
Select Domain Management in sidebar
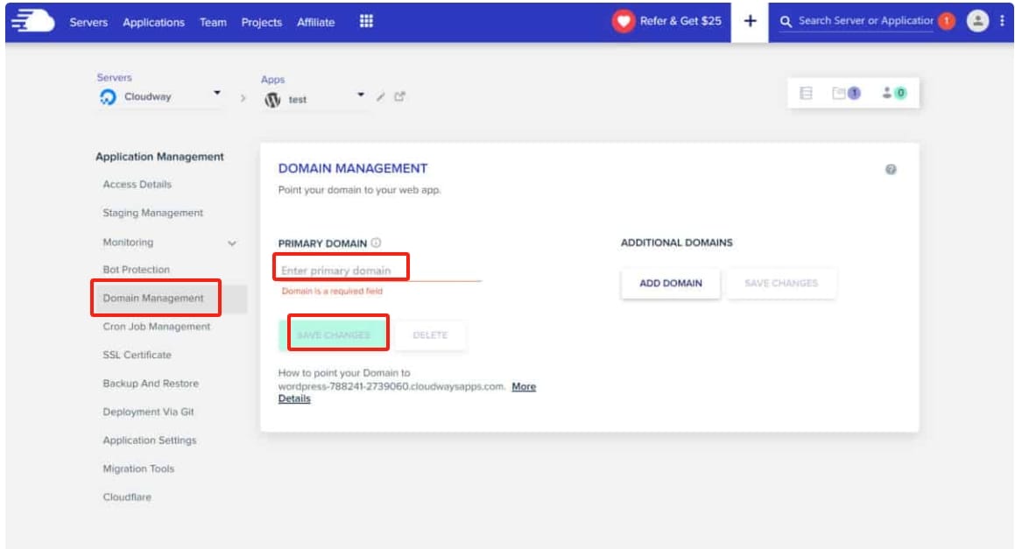(x=152, y=299)
